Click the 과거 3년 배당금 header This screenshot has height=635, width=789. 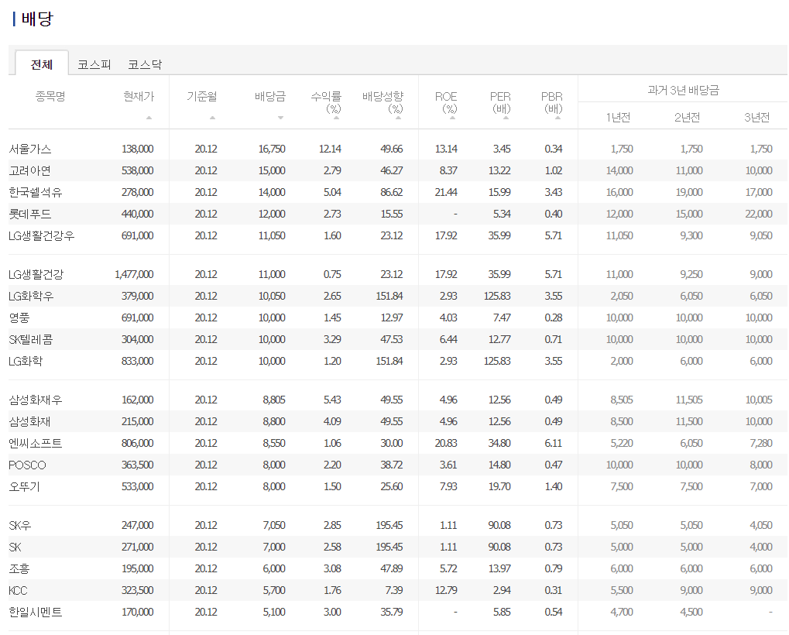tap(684, 90)
